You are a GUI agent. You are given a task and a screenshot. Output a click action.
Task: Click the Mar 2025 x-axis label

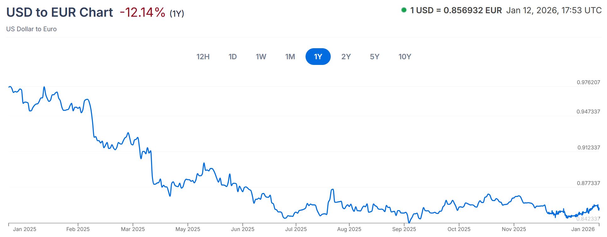133,229
